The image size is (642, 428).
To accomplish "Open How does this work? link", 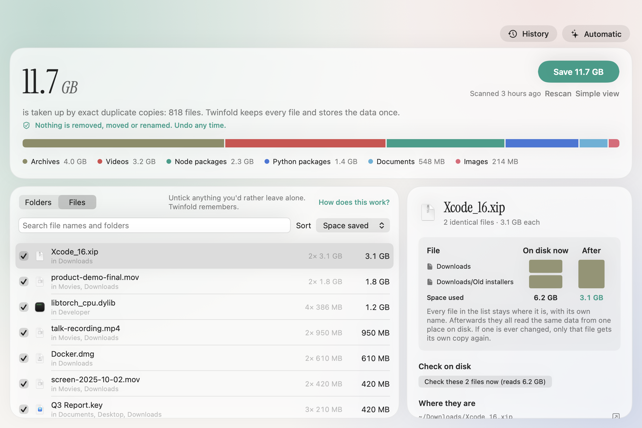I will click(354, 202).
